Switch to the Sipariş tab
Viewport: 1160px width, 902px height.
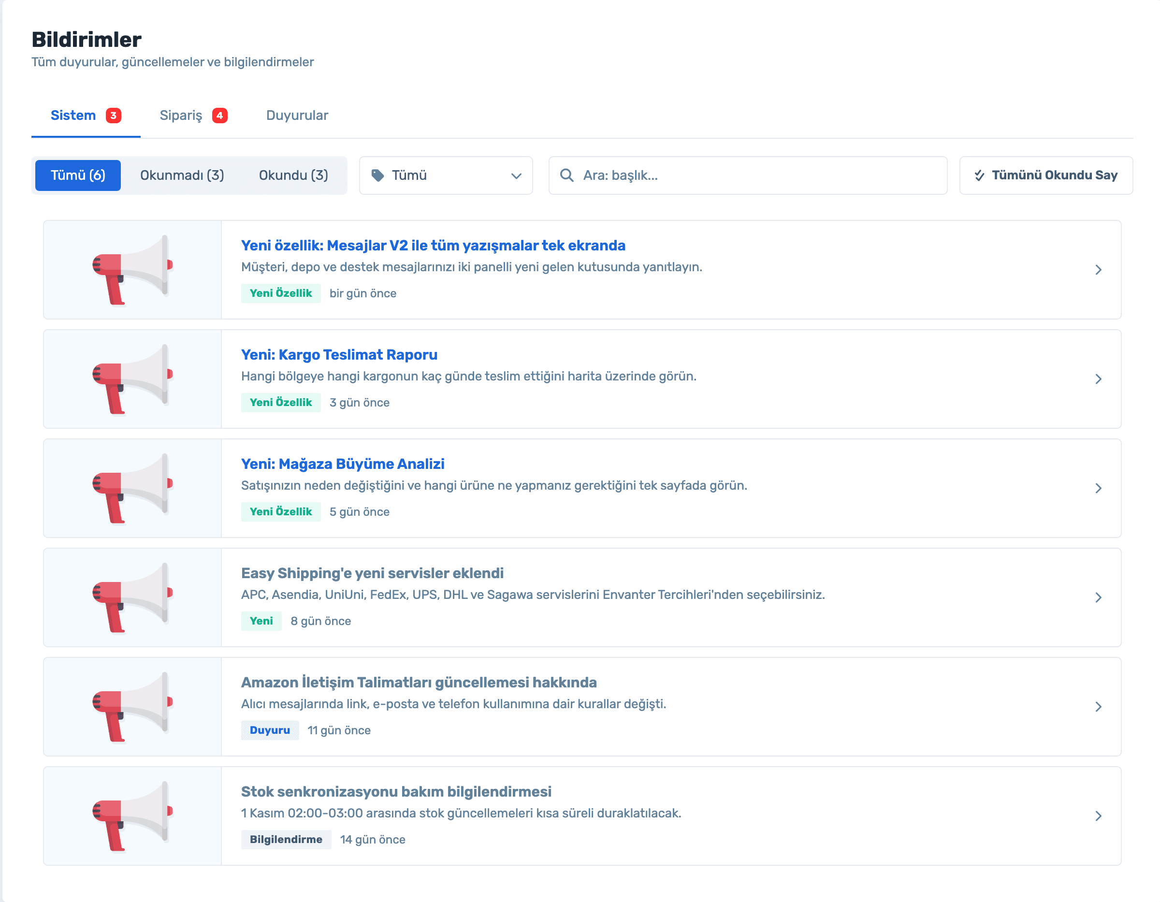(x=194, y=115)
